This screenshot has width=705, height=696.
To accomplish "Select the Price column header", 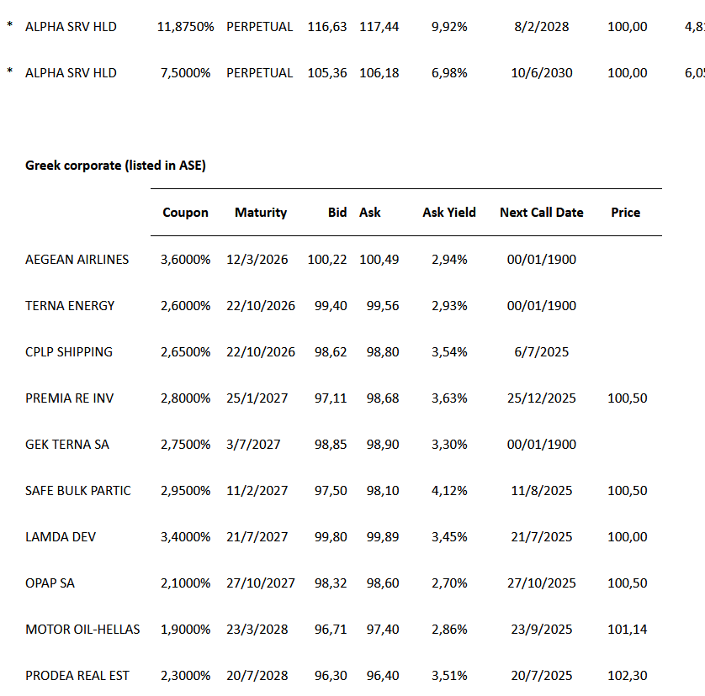I will (625, 213).
